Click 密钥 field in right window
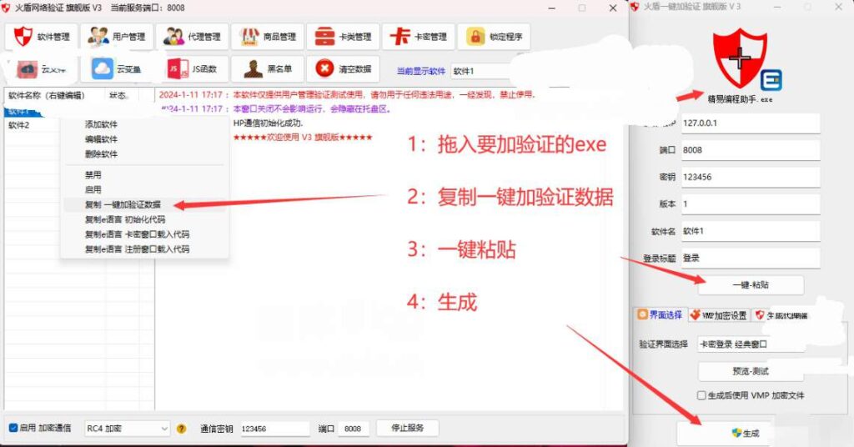The width and height of the screenshot is (854, 447). click(x=751, y=177)
